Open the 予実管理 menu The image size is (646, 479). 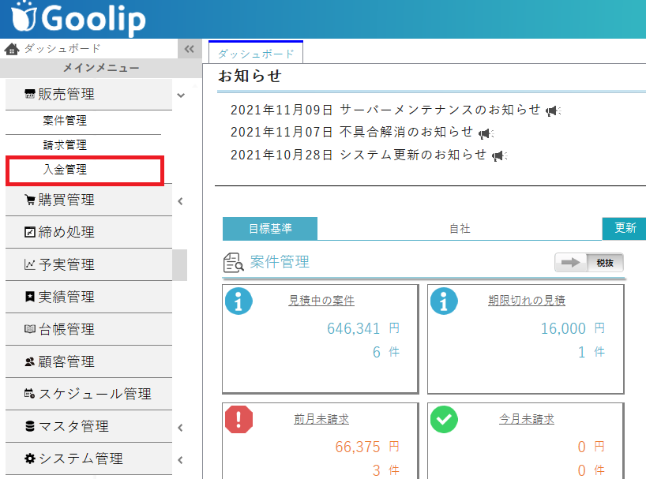[88, 264]
